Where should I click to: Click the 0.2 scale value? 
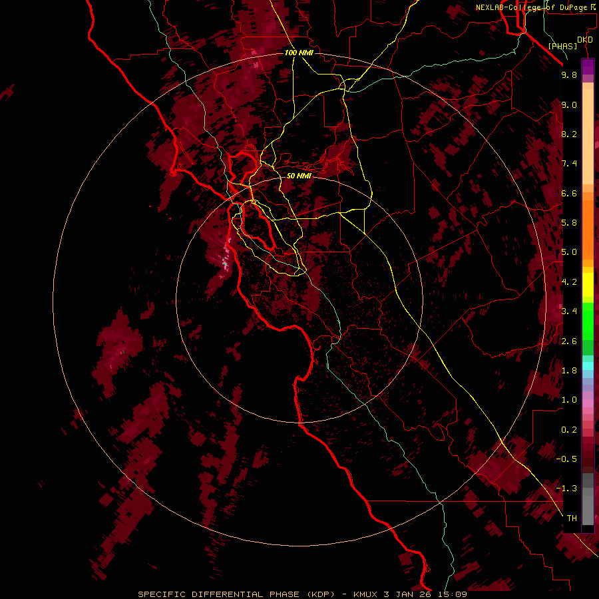click(569, 430)
